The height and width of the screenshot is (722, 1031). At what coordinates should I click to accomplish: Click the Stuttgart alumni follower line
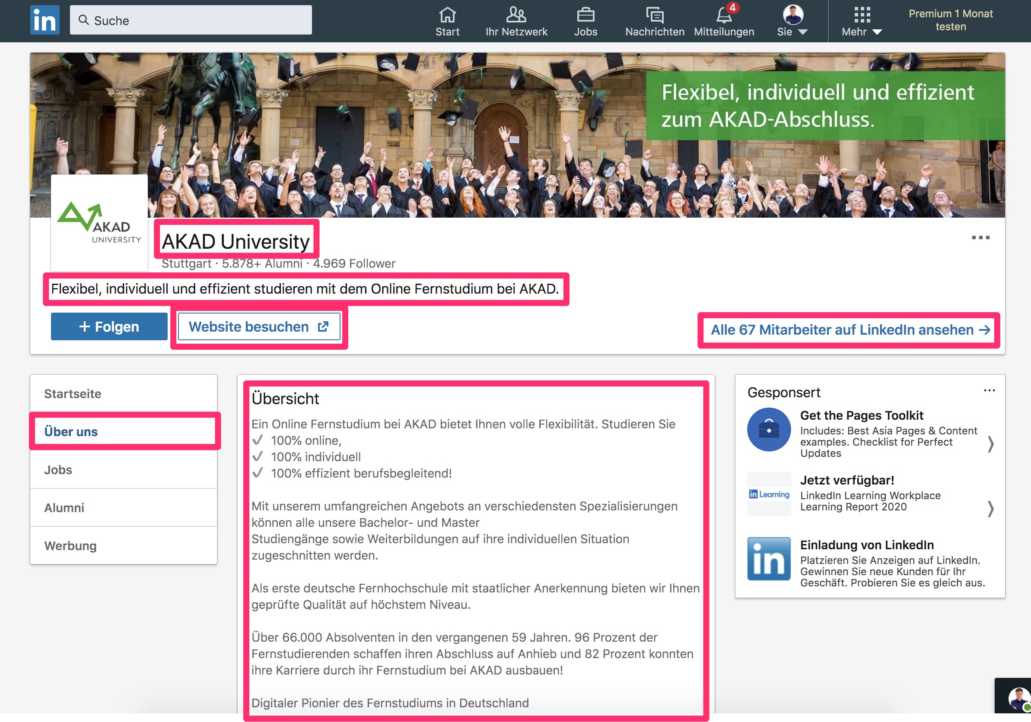[278, 263]
